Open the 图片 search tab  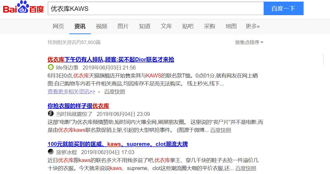(123, 26)
